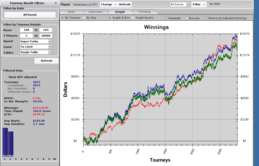Open the Speed dropdown set to Super Turbo
Viewport: 259px width, 166px height.
pyautogui.click(x=36, y=41)
